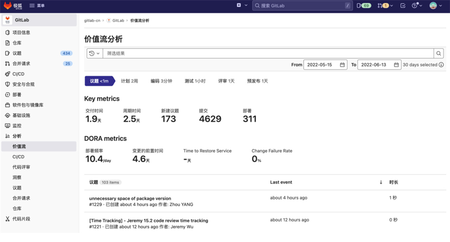Expand merge requests dropdown chevron in top bar
450x242 pixels.
point(391,5)
